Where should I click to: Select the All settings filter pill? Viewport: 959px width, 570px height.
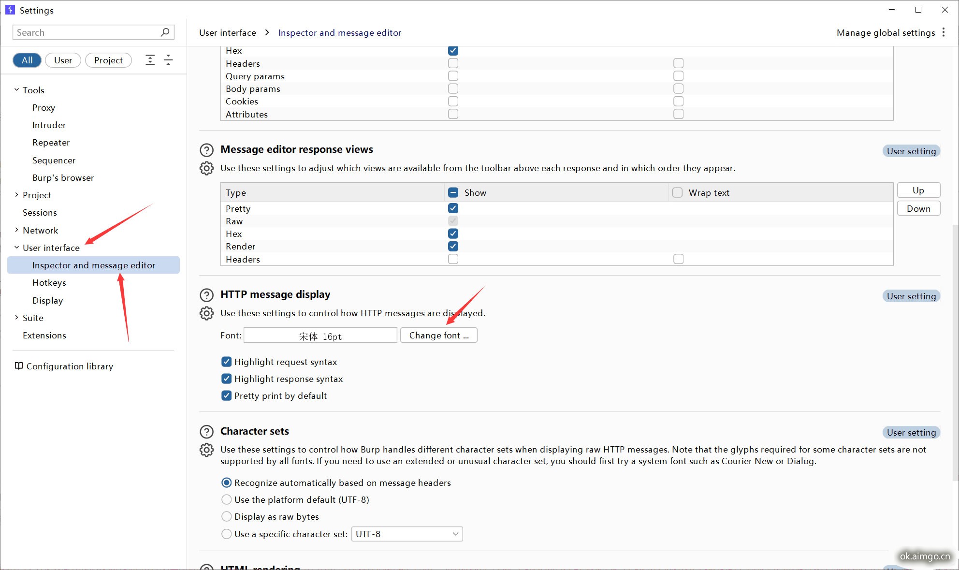[x=27, y=60]
